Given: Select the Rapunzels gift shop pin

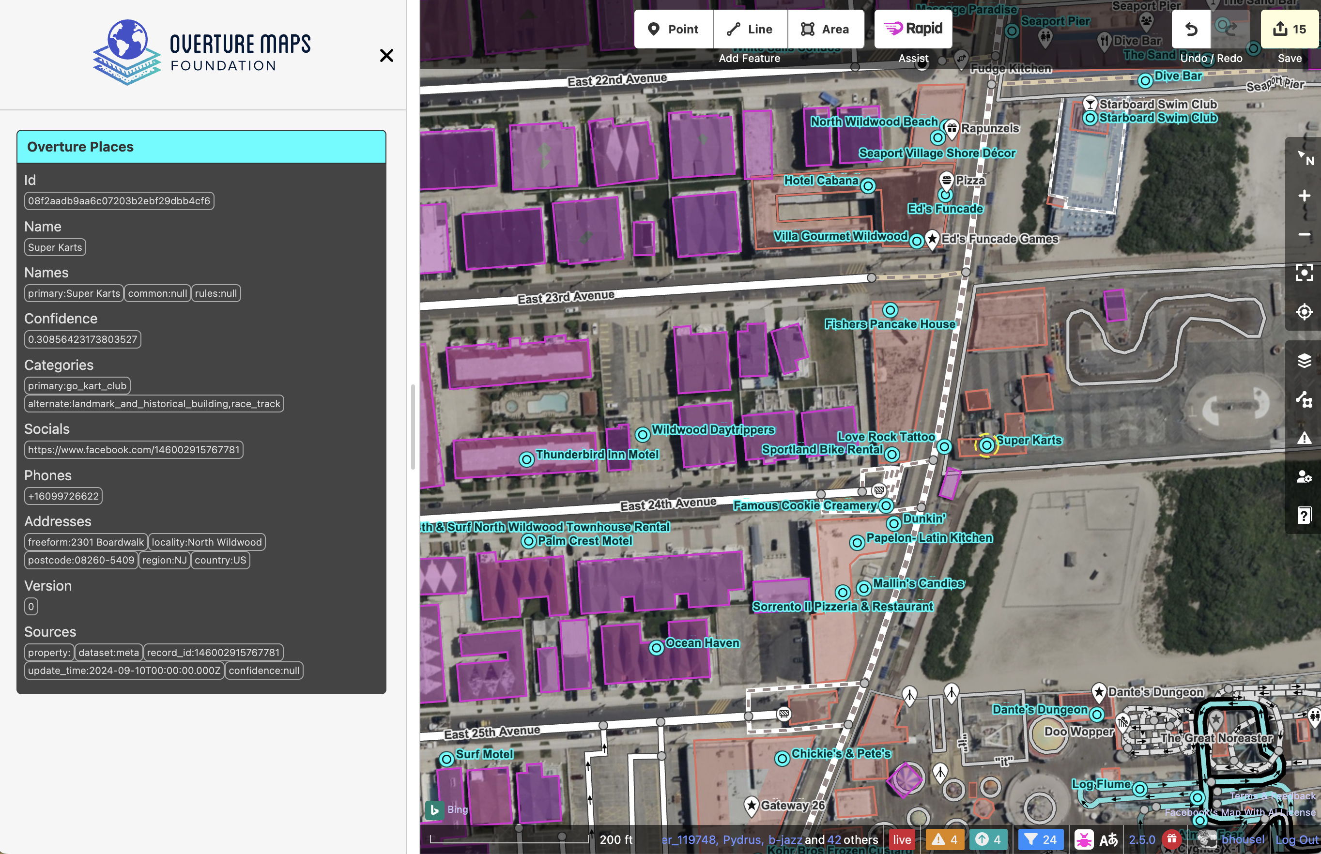Looking at the screenshot, I should tap(952, 129).
